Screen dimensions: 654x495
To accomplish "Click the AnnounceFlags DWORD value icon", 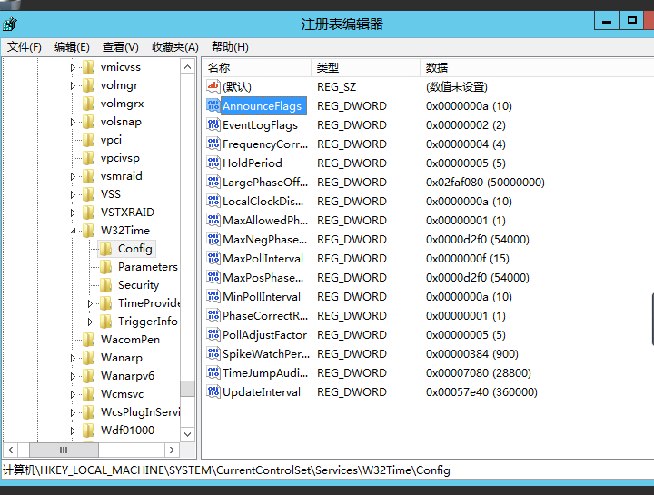I will (x=213, y=106).
